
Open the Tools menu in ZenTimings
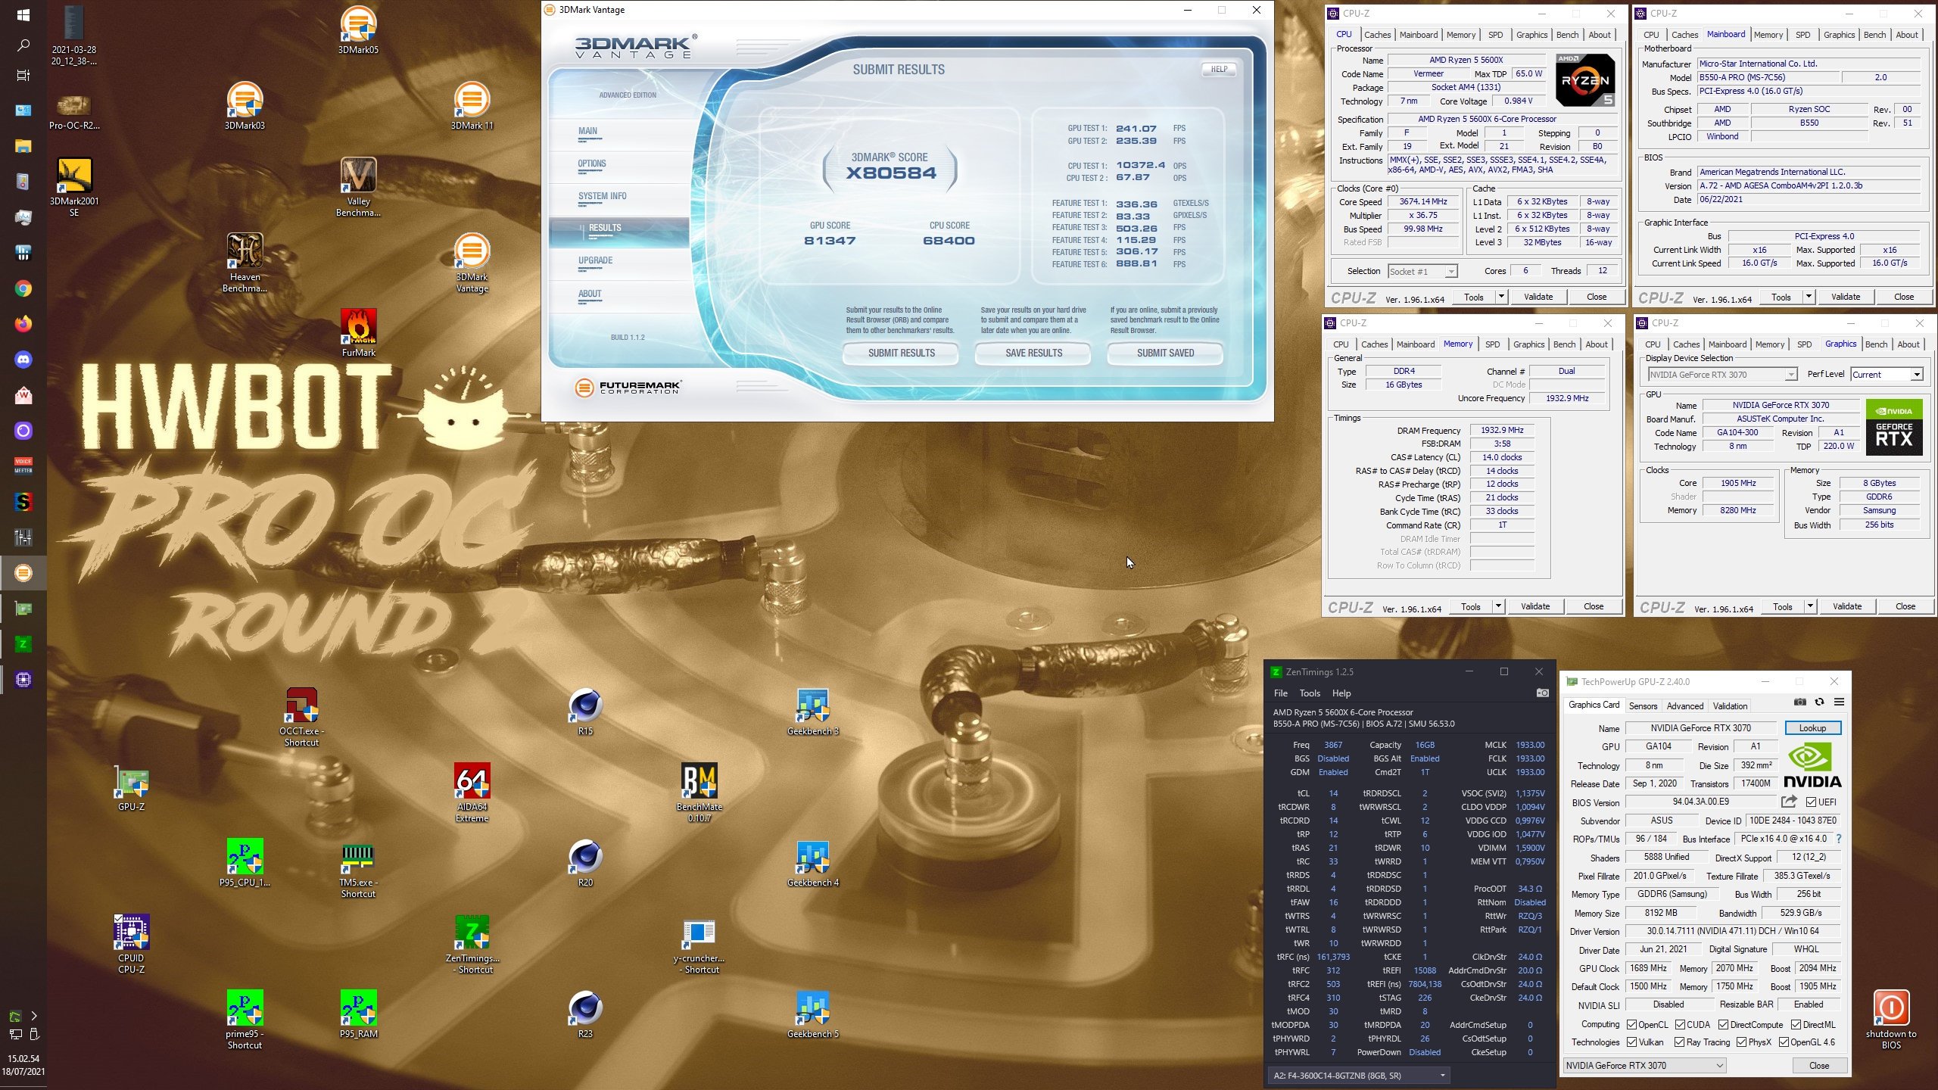(x=1310, y=693)
